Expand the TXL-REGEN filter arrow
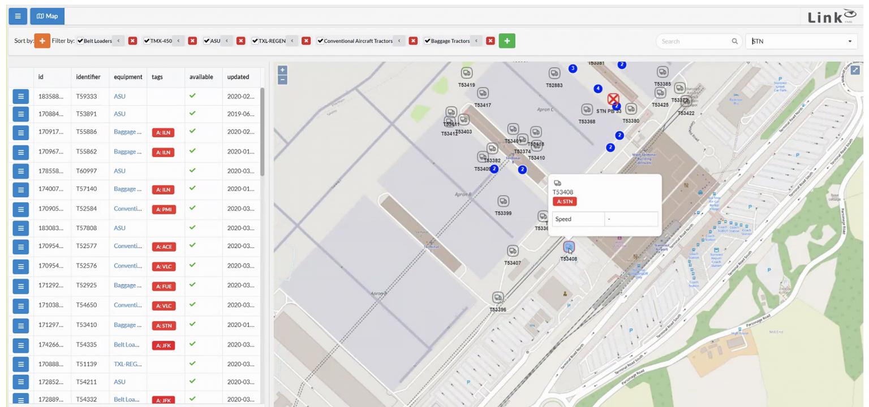 tap(292, 41)
